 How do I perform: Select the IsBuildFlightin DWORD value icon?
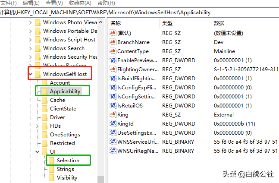113,78
